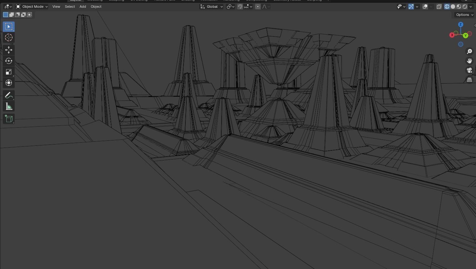Toggle the camera view icon

click(x=469, y=71)
